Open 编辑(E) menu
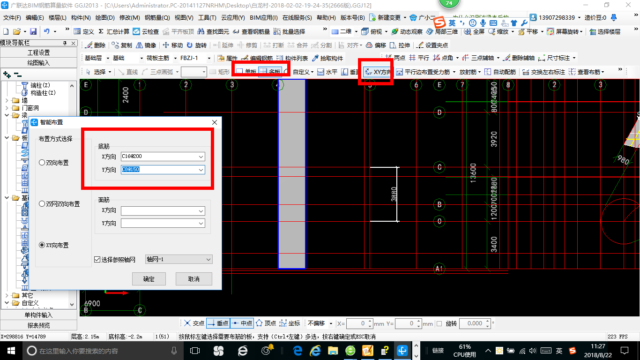640x360 pixels. tap(35, 18)
